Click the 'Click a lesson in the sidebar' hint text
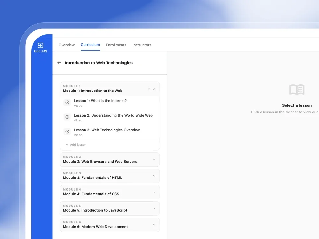Screen dimensions: 319x239 pyautogui.click(x=285, y=112)
